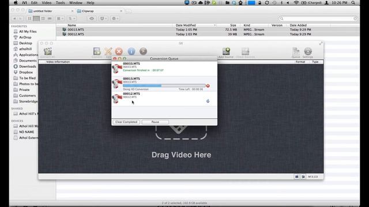Viewport: 369px width, 207px height.
Task: Click the red delete X toolbar icon
Action: (x=119, y=51)
